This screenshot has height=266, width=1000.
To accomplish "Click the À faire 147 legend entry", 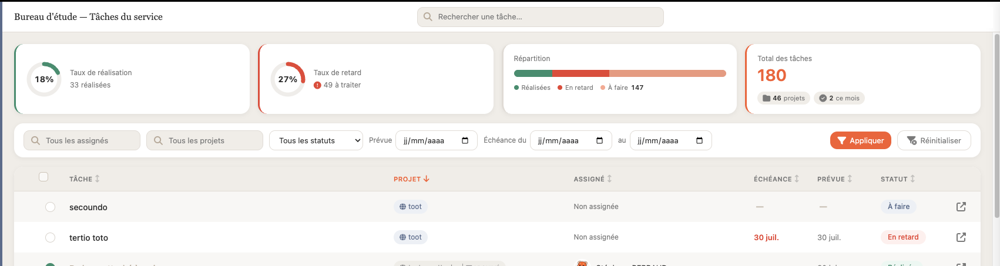I will point(622,87).
